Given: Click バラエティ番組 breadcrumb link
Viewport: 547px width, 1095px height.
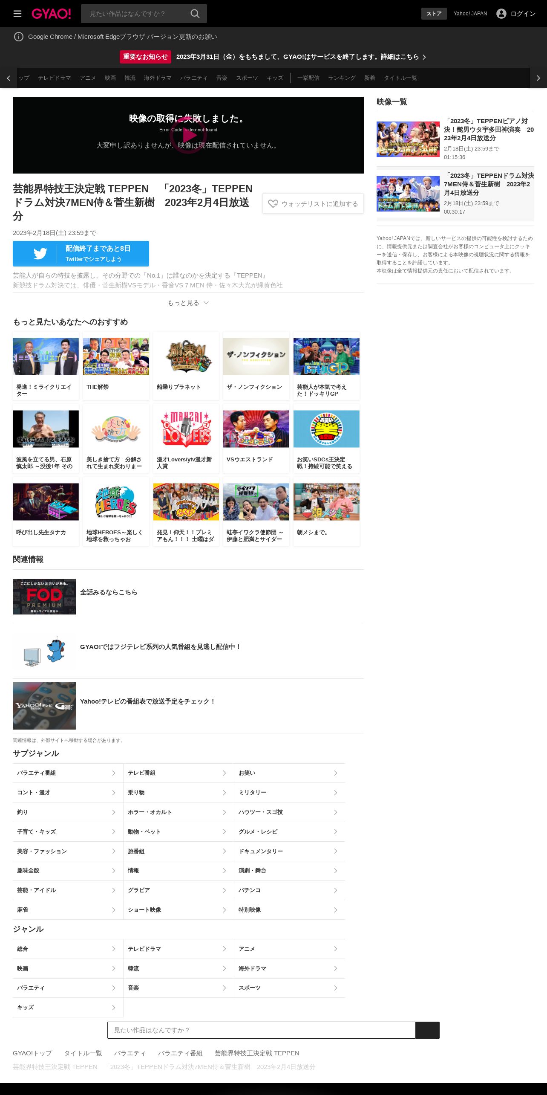Looking at the screenshot, I should tap(180, 1053).
